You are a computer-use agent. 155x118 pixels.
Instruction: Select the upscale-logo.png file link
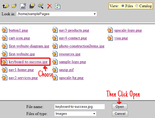(128, 30)
